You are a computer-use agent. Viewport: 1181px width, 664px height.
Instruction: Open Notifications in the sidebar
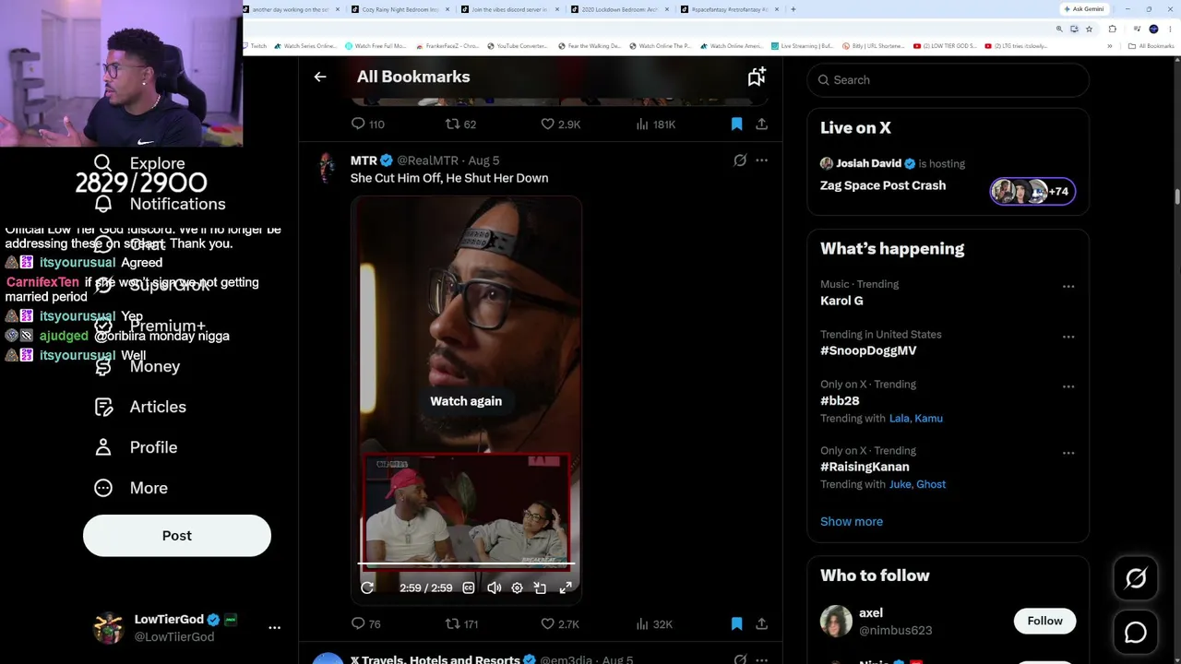tap(161, 204)
